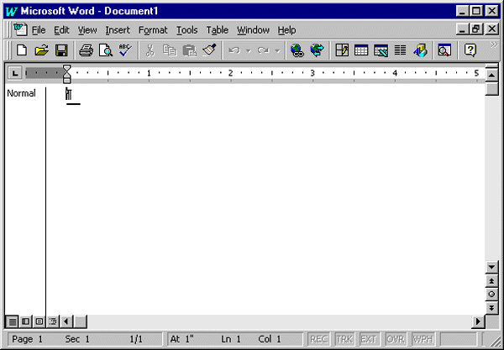
Task: Minimize the inner document window
Action: [x=463, y=29]
